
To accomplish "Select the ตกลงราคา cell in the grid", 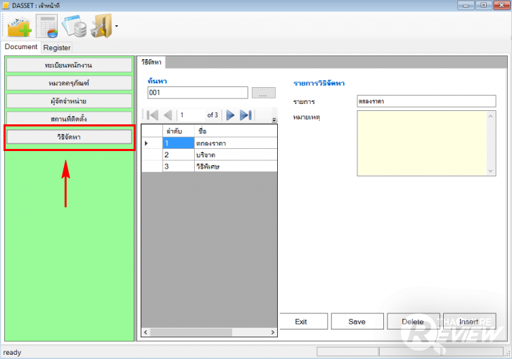I will pyautogui.click(x=236, y=143).
